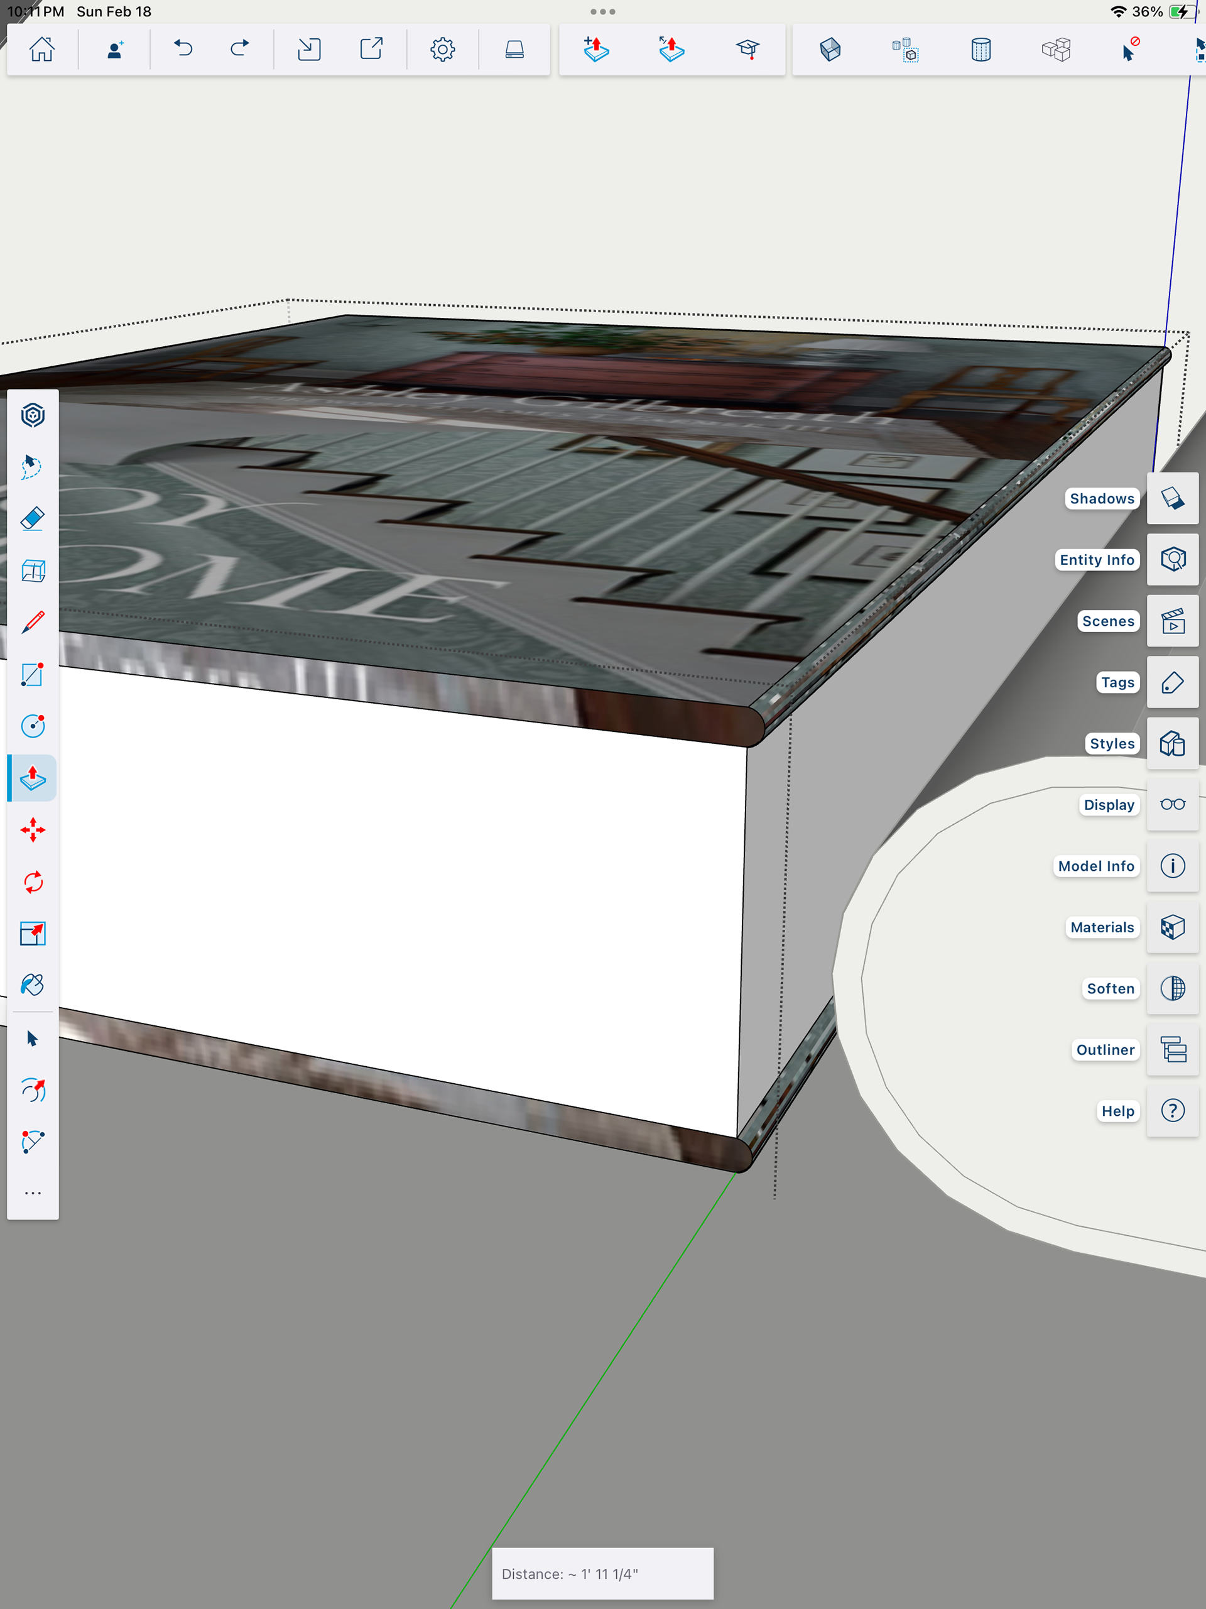This screenshot has height=1609, width=1206.
Task: Tap the multitasking three-dot menu
Action: click(602, 12)
